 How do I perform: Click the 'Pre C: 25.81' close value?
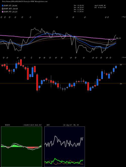(79, 11)
